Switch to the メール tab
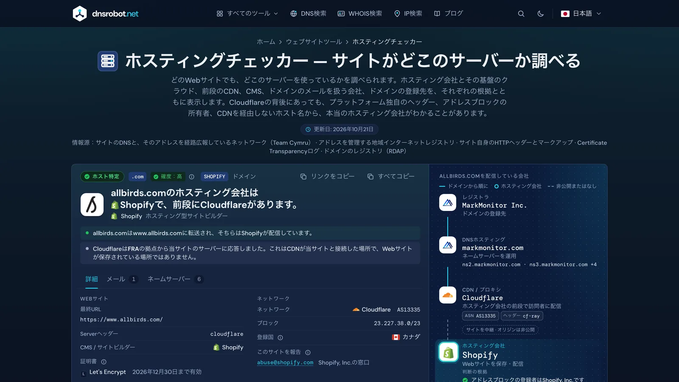679x382 pixels. [x=122, y=279]
